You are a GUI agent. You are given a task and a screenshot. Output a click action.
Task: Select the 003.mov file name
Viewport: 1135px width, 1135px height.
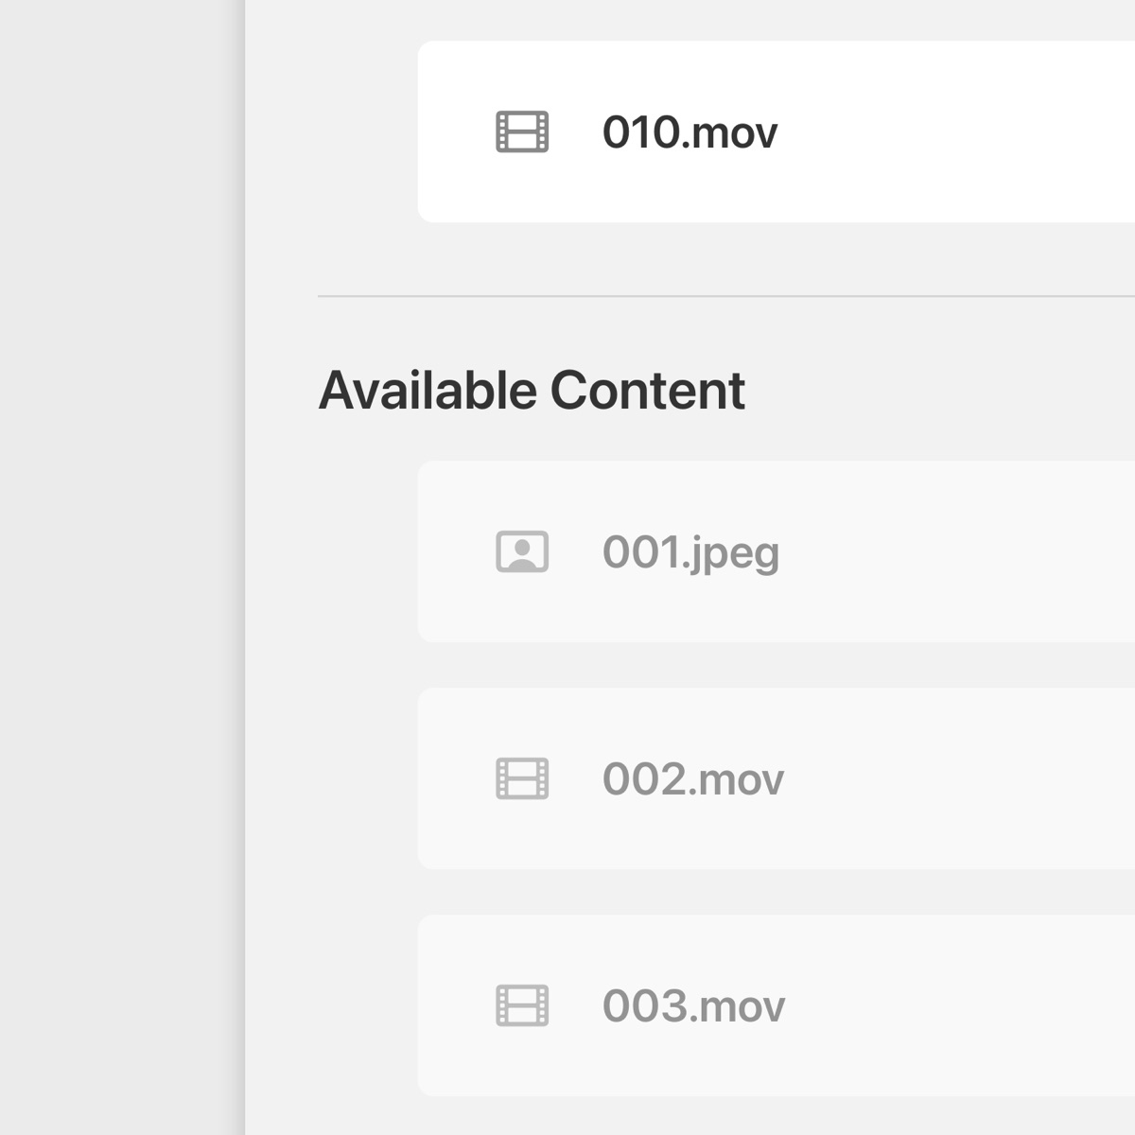point(693,1006)
